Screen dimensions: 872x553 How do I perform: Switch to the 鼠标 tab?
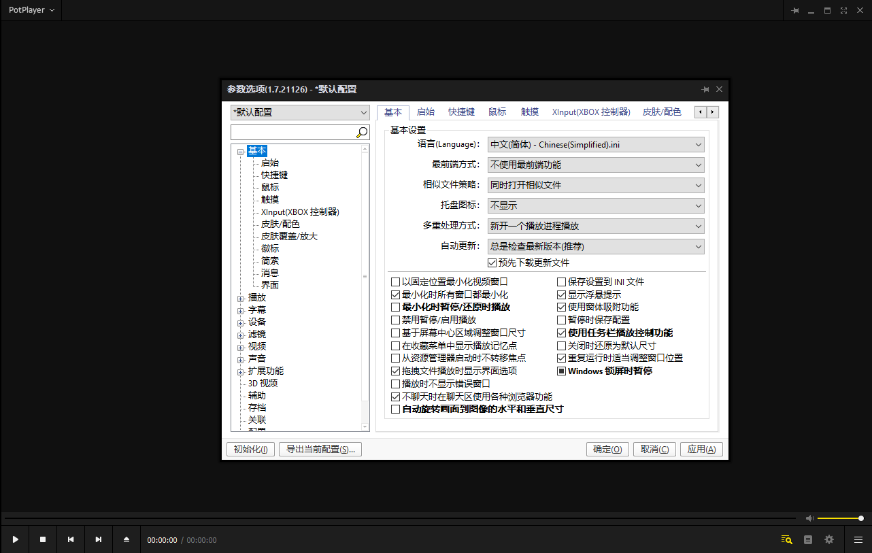[x=497, y=112]
